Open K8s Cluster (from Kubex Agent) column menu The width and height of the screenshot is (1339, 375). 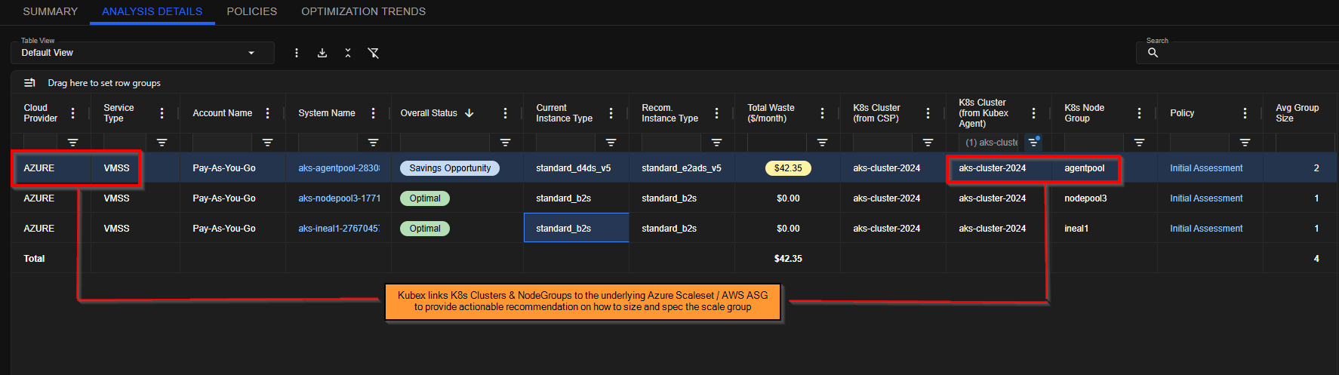(x=1033, y=113)
